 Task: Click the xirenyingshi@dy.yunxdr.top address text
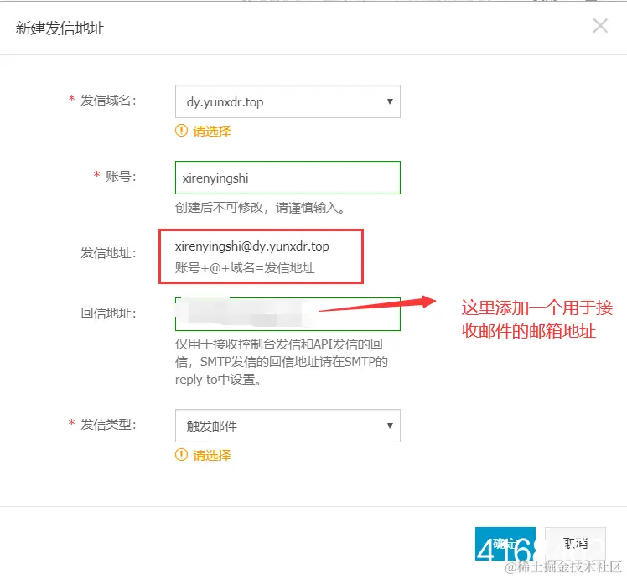coord(252,246)
